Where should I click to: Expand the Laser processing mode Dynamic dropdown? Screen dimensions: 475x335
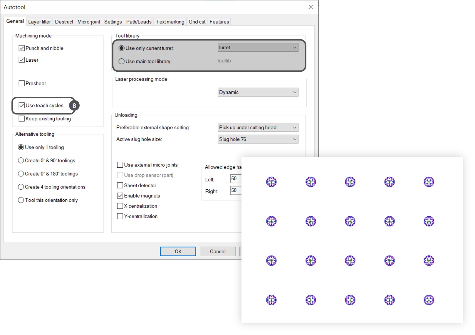(x=258, y=92)
